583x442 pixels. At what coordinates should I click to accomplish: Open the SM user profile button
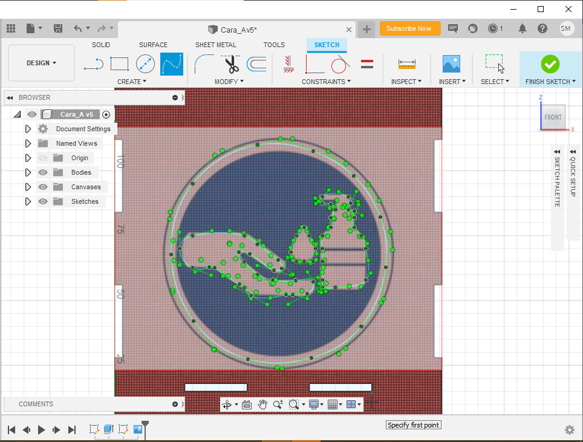click(x=566, y=28)
